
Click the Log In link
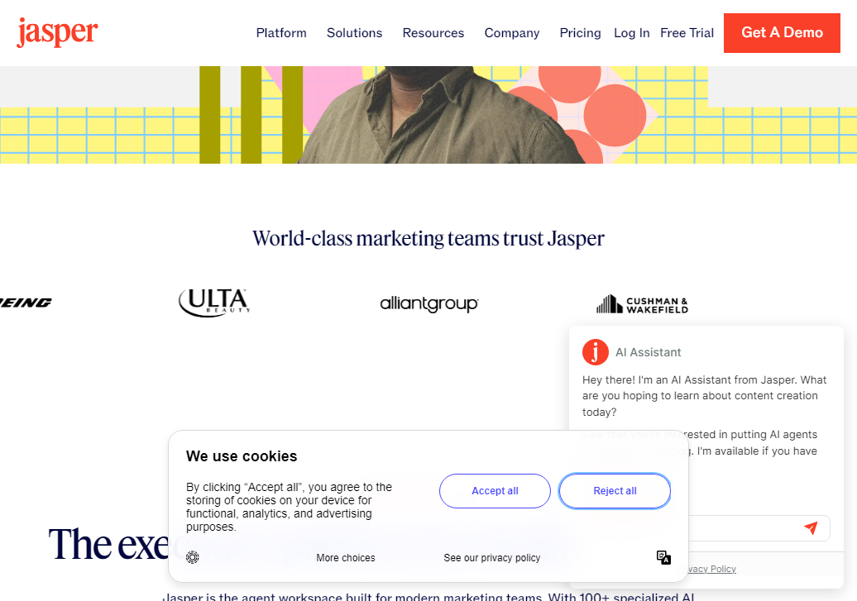(632, 33)
